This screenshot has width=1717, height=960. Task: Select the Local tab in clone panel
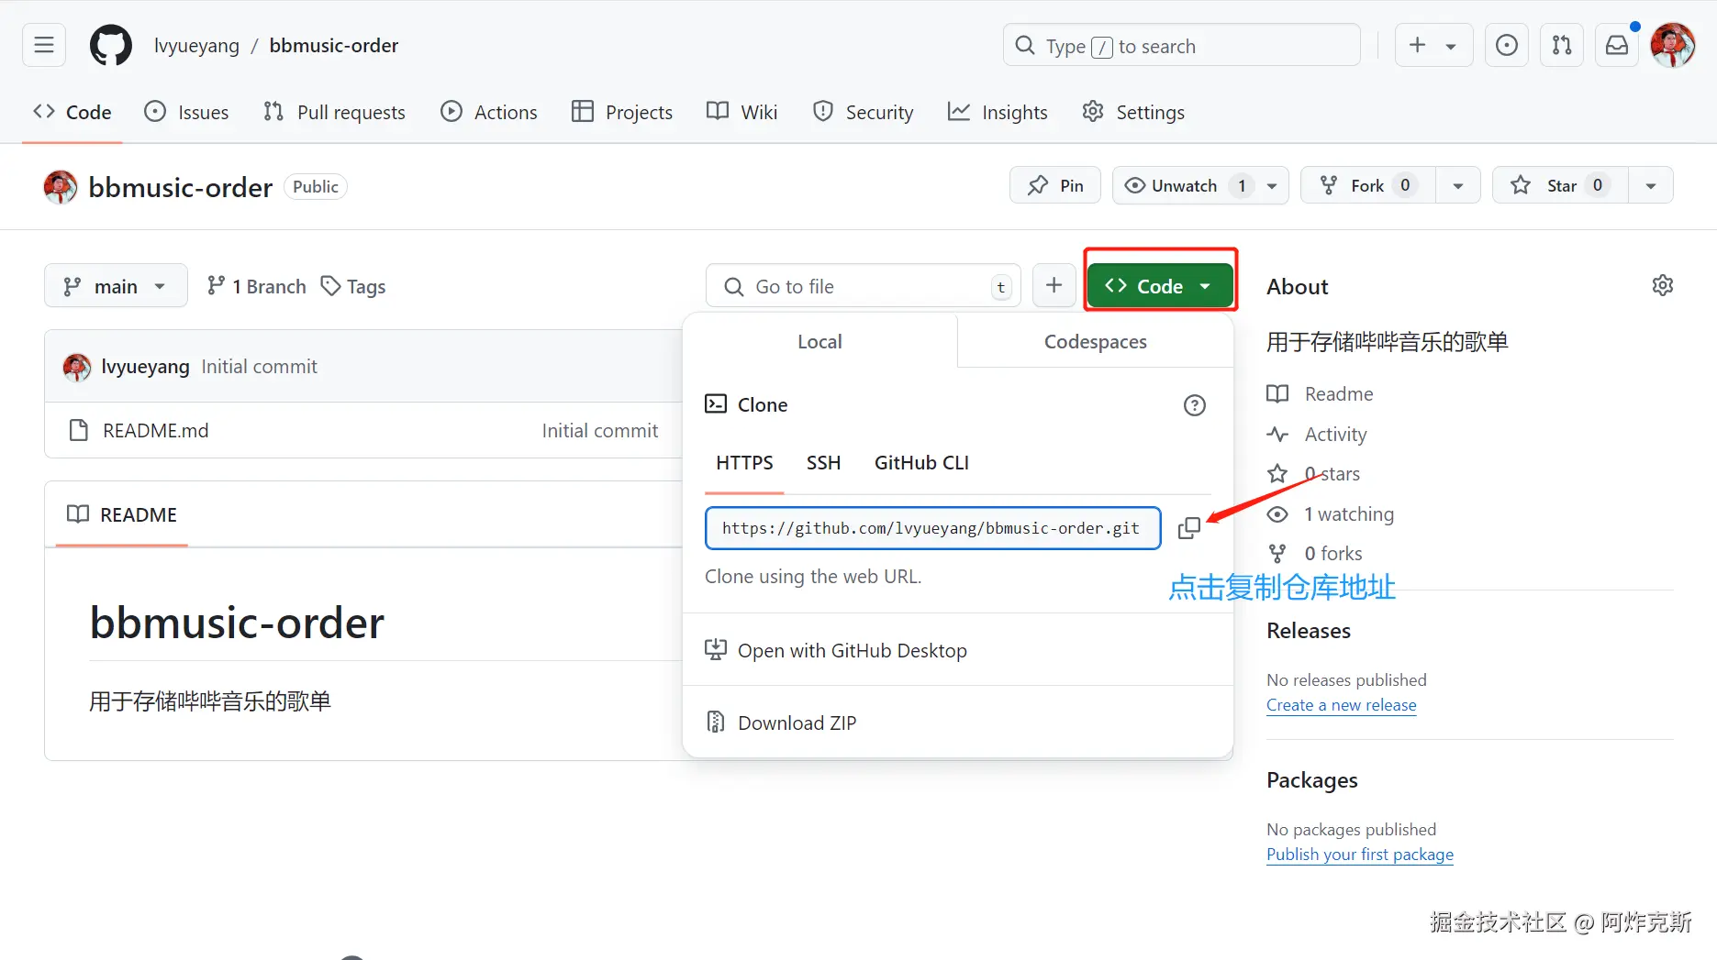point(819,341)
